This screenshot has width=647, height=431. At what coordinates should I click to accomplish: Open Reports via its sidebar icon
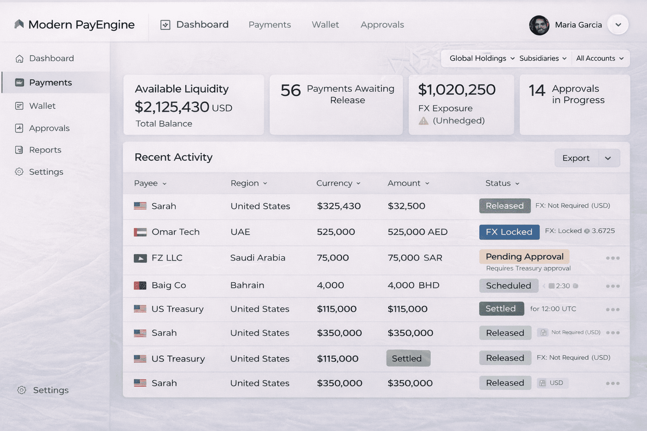point(19,150)
